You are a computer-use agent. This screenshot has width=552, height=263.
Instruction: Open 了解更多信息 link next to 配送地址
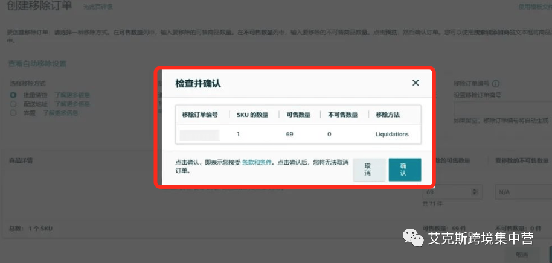coord(72,104)
